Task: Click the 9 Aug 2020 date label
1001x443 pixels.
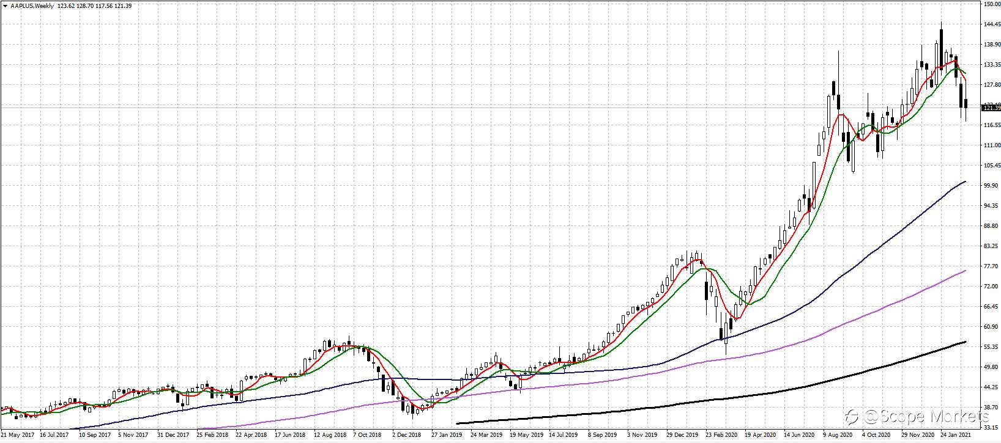Action: [838, 436]
